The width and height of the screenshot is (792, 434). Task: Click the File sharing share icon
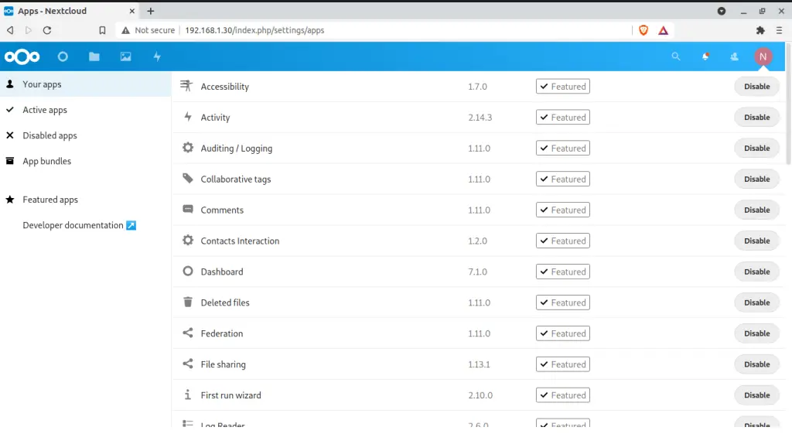188,364
